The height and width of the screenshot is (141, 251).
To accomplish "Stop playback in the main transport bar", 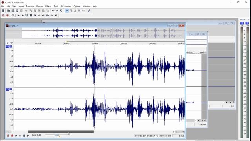I will pos(31,16).
